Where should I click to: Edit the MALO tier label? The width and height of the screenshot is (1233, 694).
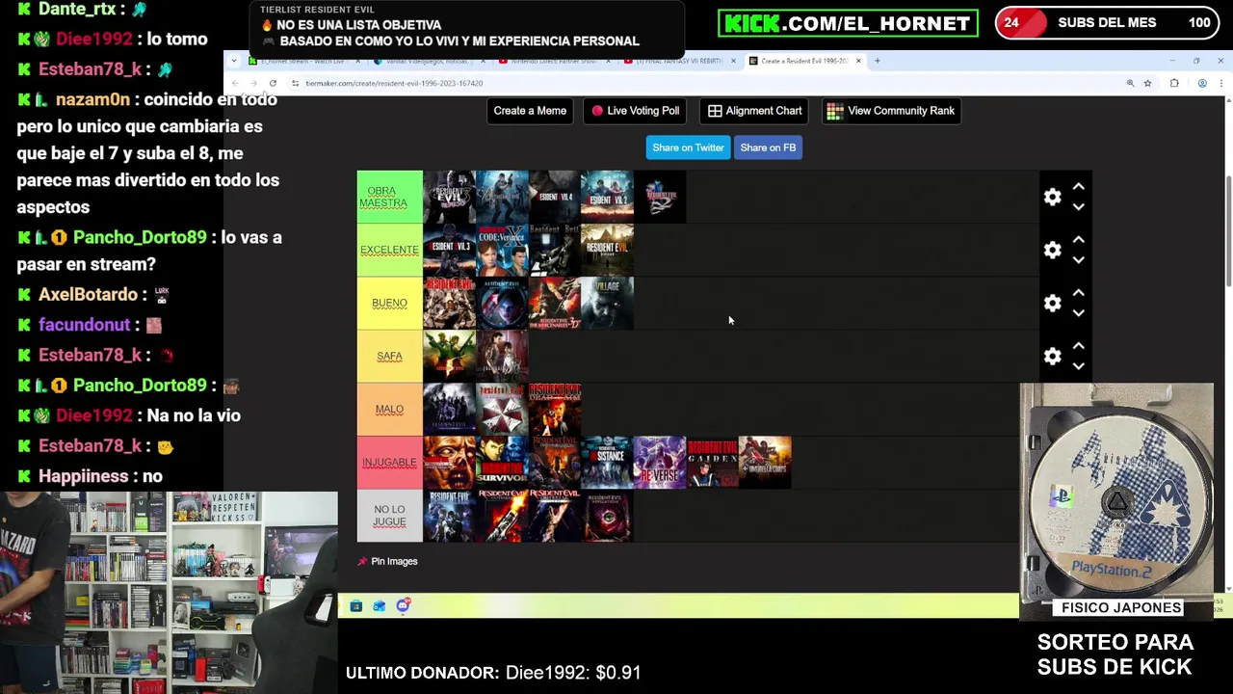point(389,409)
